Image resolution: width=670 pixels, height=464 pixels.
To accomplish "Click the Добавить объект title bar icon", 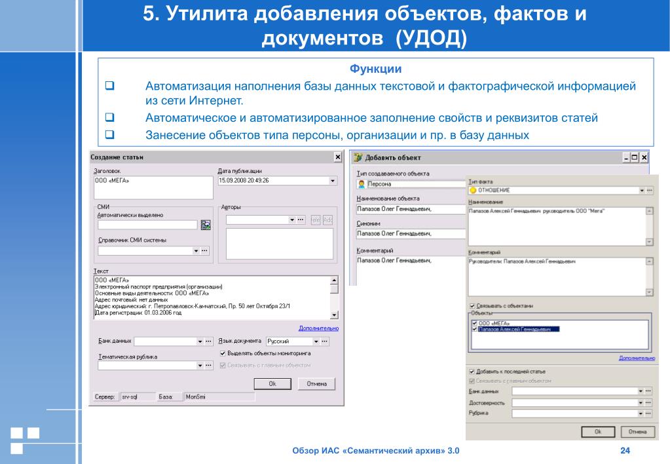I will click(358, 157).
